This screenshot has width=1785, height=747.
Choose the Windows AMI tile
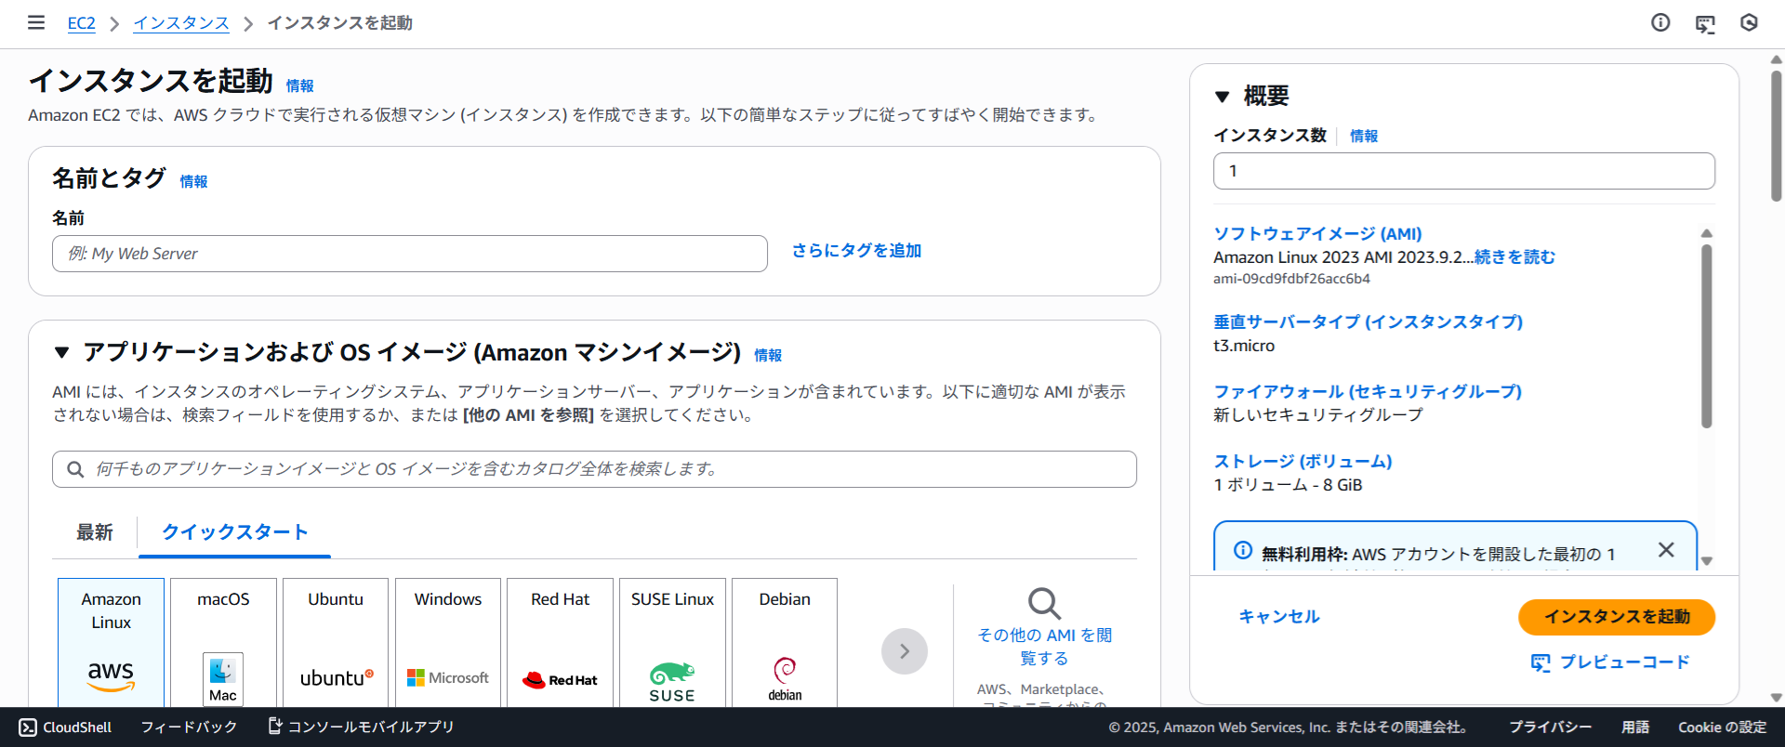[x=448, y=642]
